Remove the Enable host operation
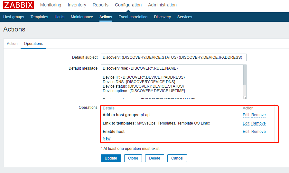Screen dimensions: 289x173 (258, 132)
